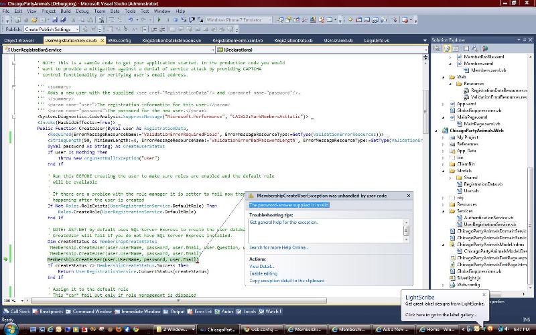Click the Redo arrow icon in toolbar
This screenshot has height=335, width=536.
143,20
